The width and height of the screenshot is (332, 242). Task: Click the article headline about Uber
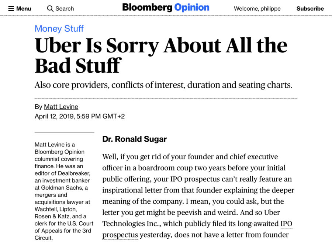pos(160,55)
